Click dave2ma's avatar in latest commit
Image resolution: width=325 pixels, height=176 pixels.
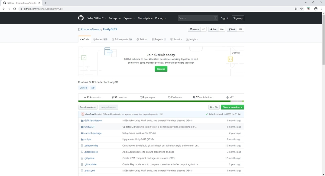click(83, 114)
